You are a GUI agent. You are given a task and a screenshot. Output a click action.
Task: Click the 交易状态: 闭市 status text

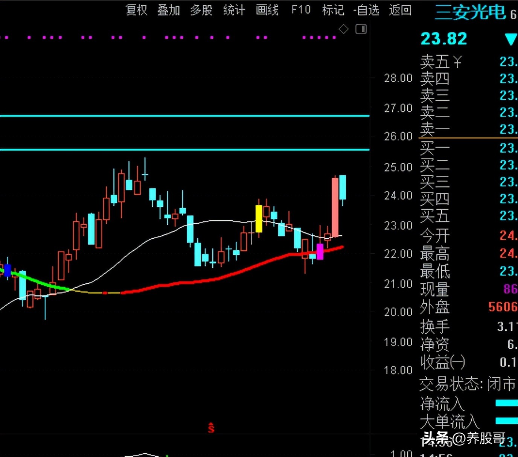pos(468,384)
